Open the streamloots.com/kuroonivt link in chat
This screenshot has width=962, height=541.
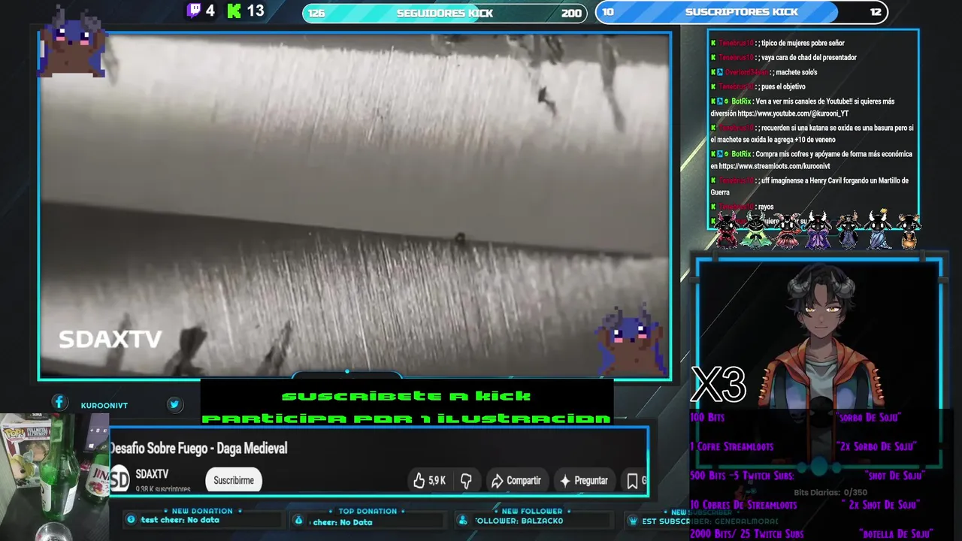click(x=774, y=166)
